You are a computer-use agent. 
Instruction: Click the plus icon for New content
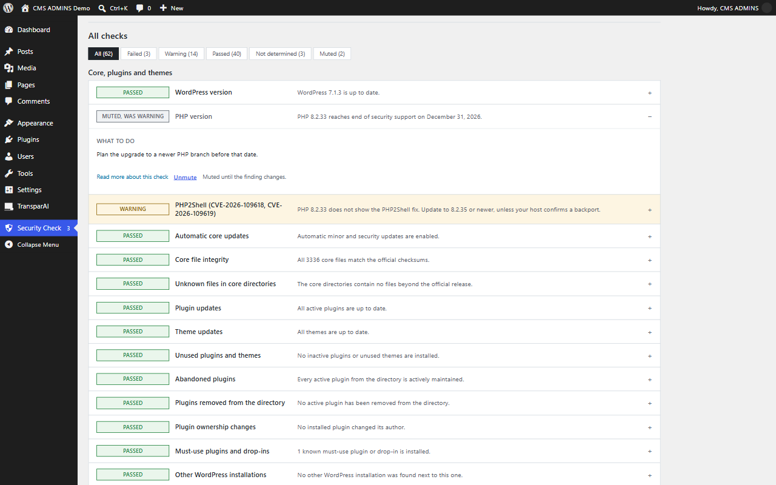coord(164,8)
